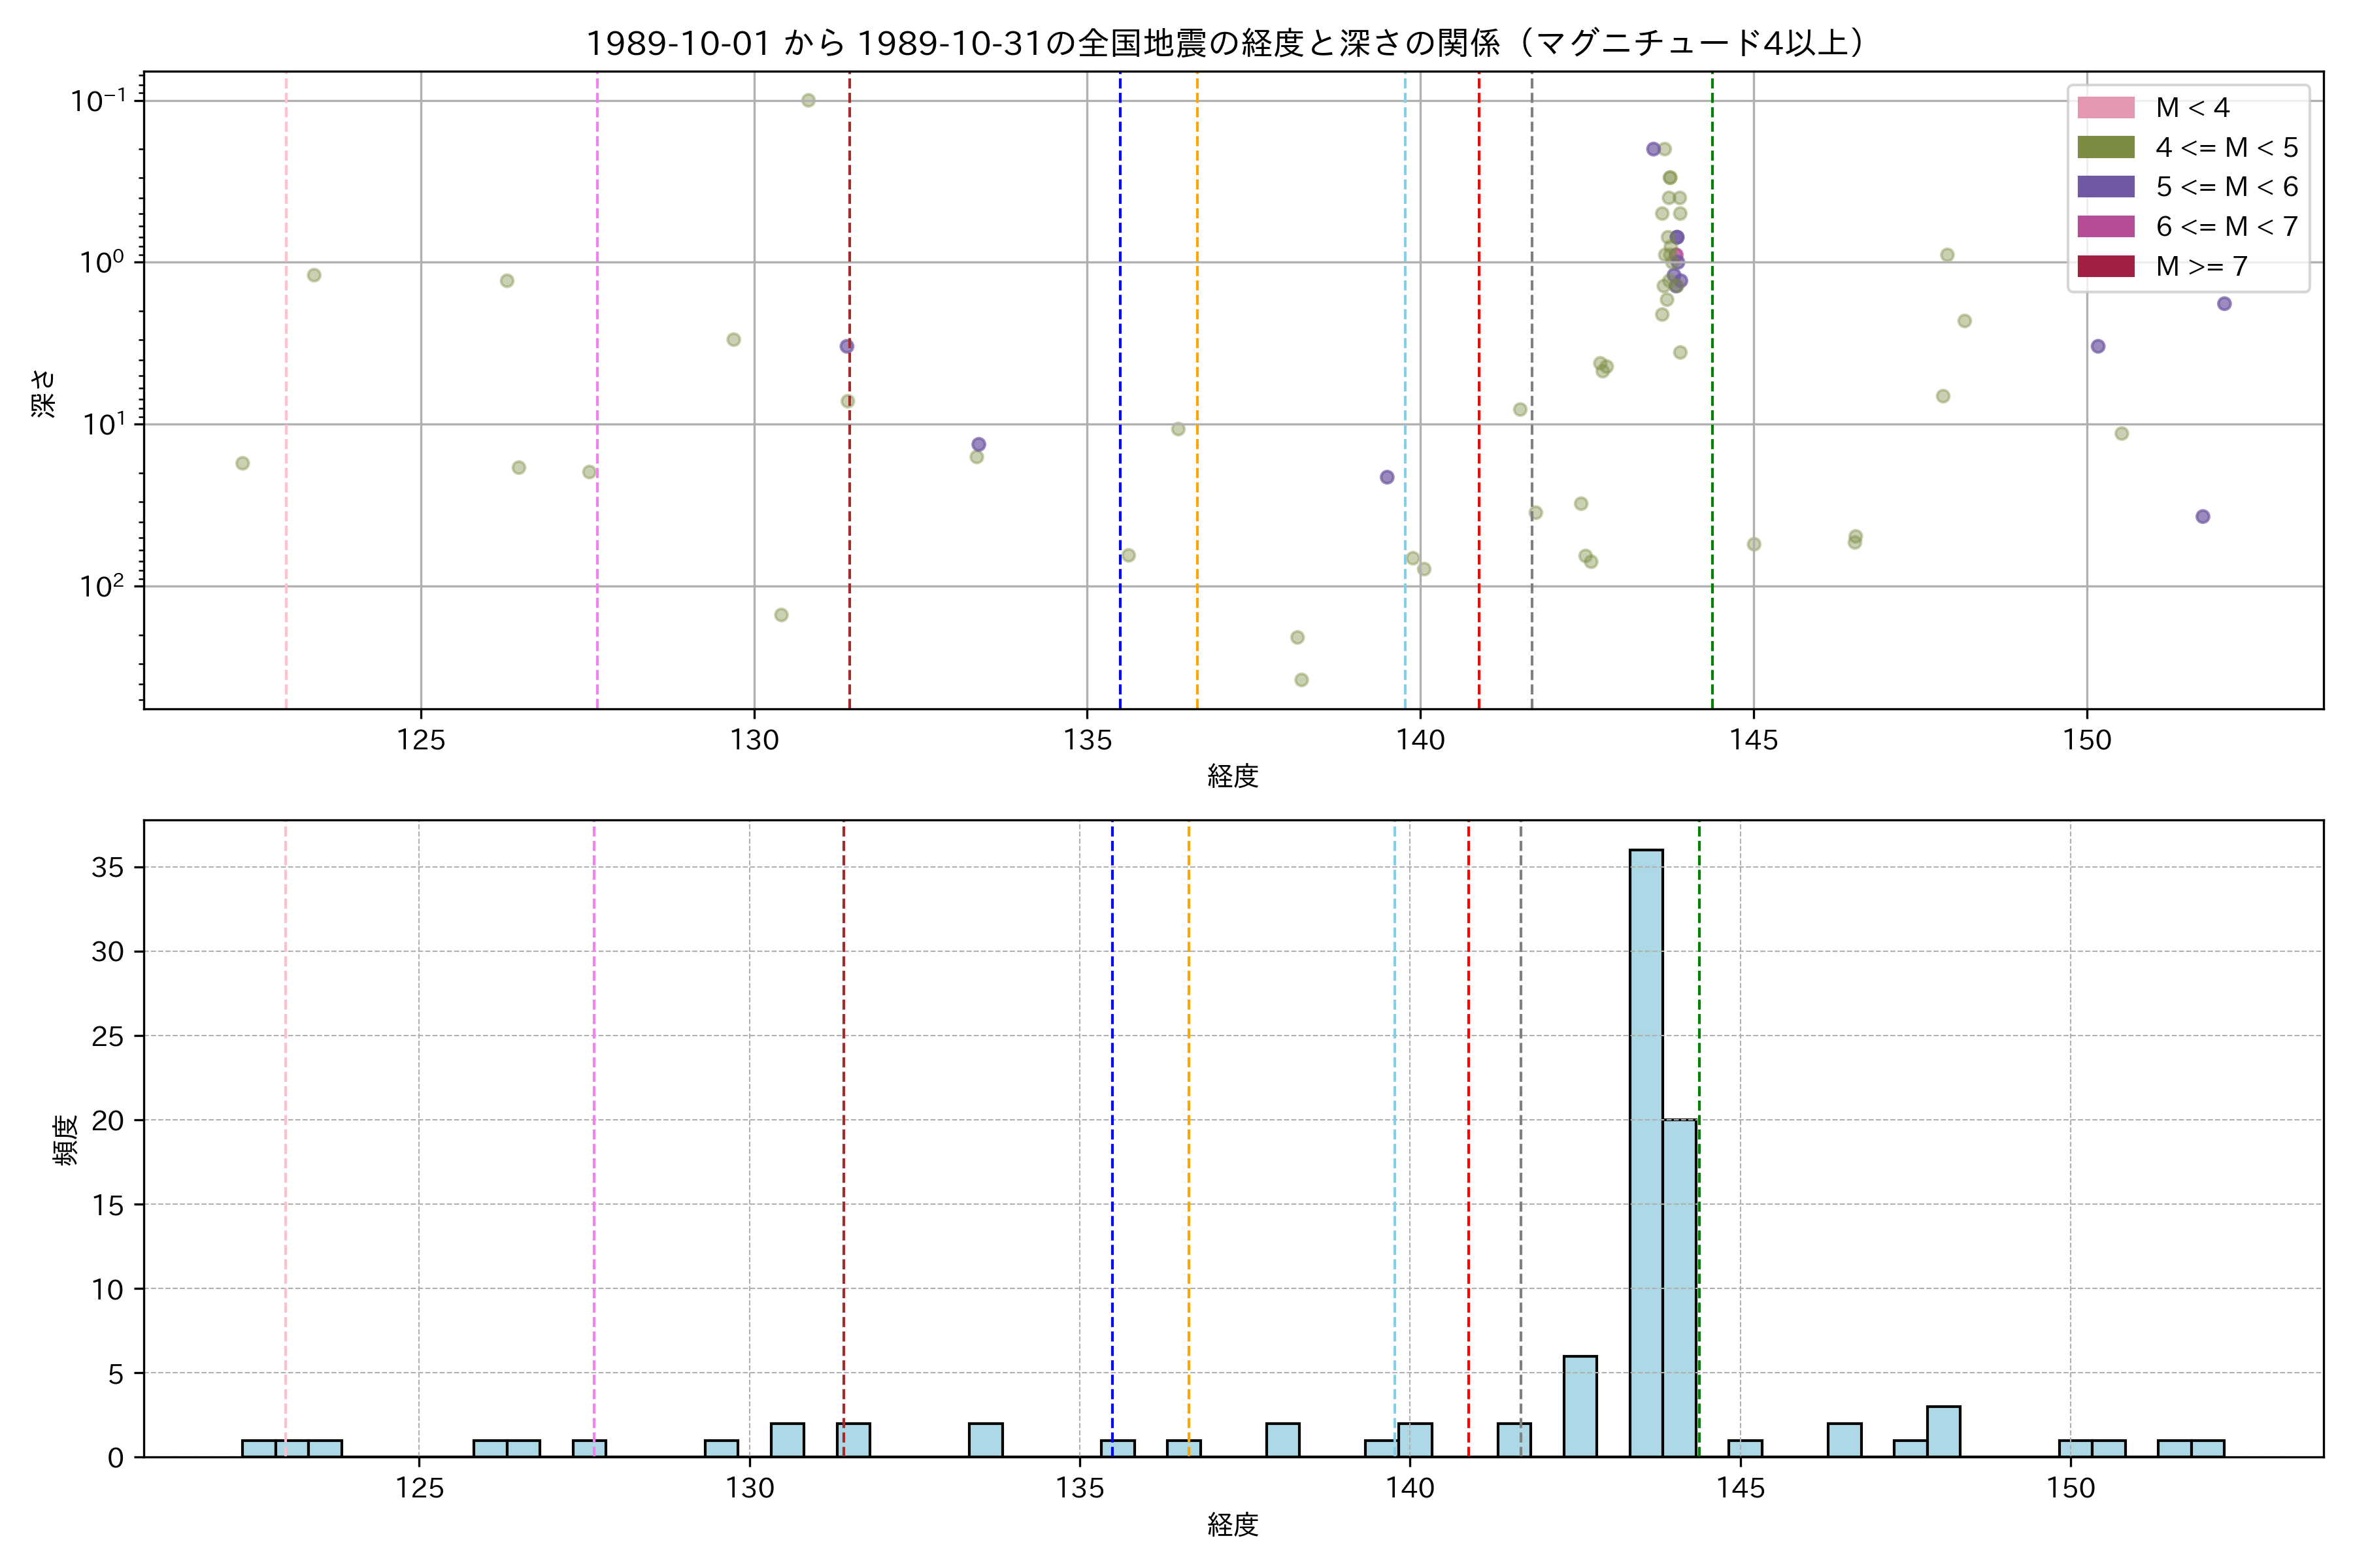Image resolution: width=2353 pixels, height=1568 pixels.
Task: Click the histogram bar of height 6
Action: tap(1580, 1406)
